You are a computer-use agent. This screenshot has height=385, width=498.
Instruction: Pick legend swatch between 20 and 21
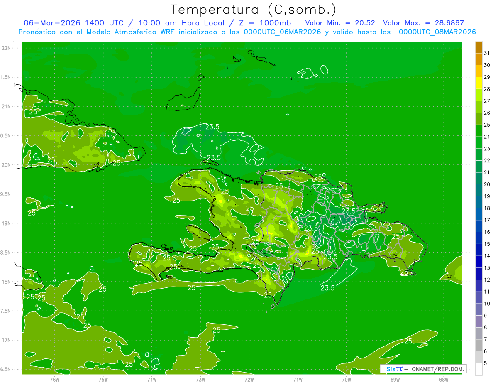pos(478,178)
